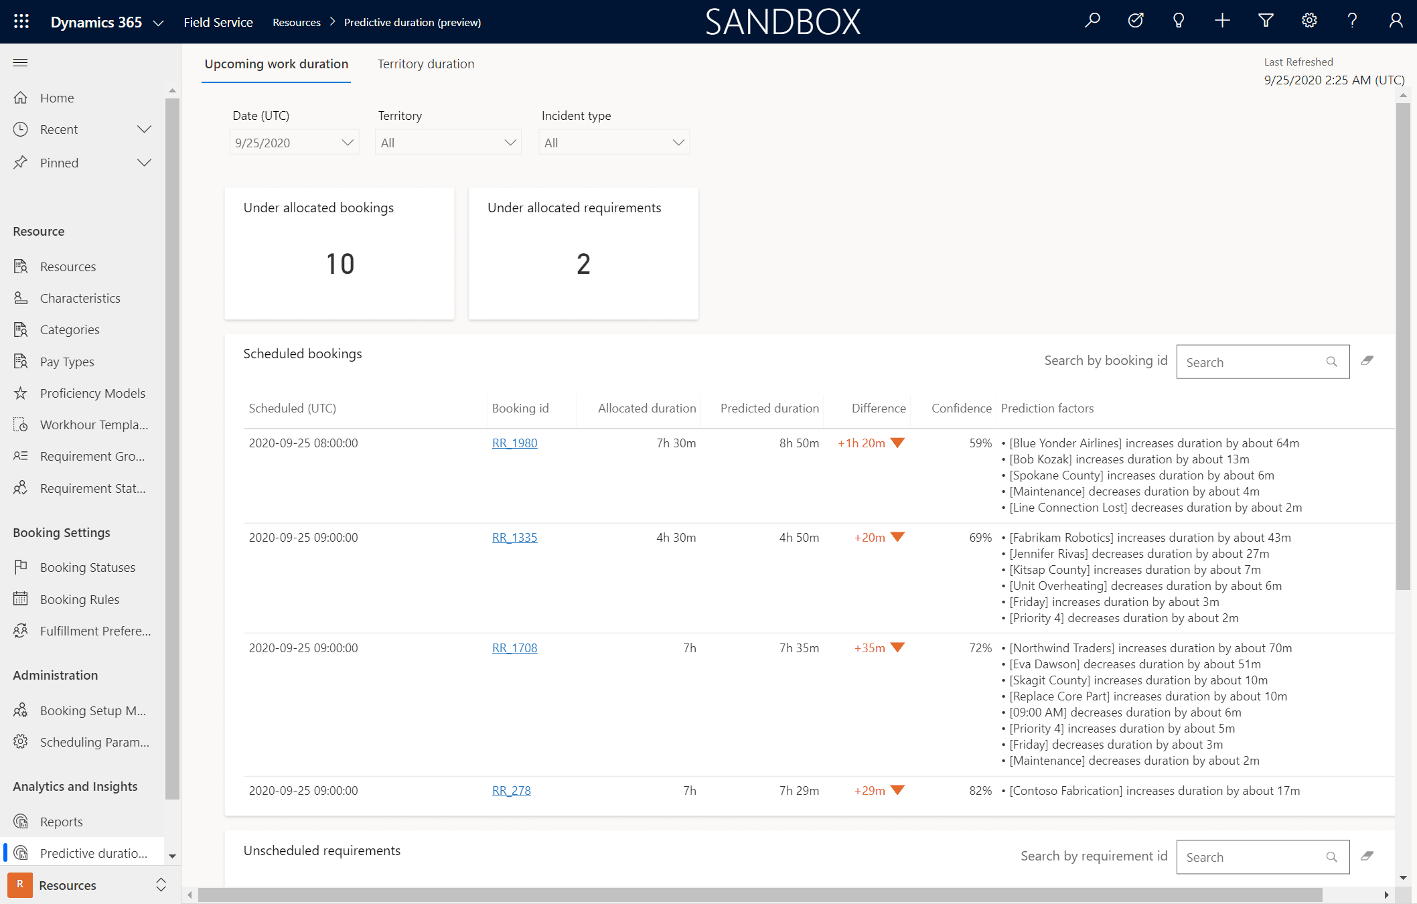Open the Predictive duration sidebar item
Screen dimensions: 1417x904
[82, 853]
